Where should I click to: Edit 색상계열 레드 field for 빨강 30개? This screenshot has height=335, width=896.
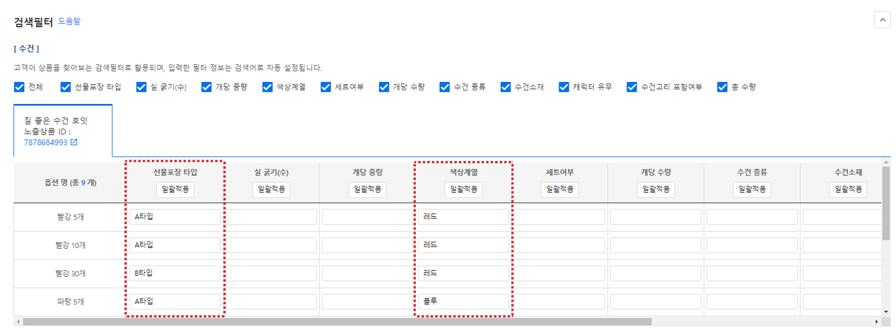(463, 274)
